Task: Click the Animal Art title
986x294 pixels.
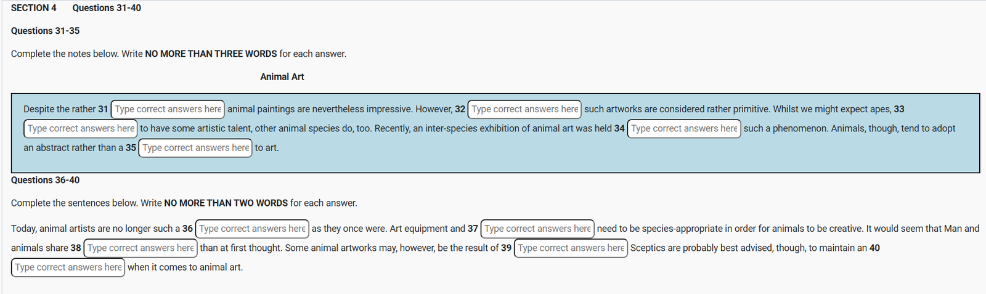Action: 282,77
